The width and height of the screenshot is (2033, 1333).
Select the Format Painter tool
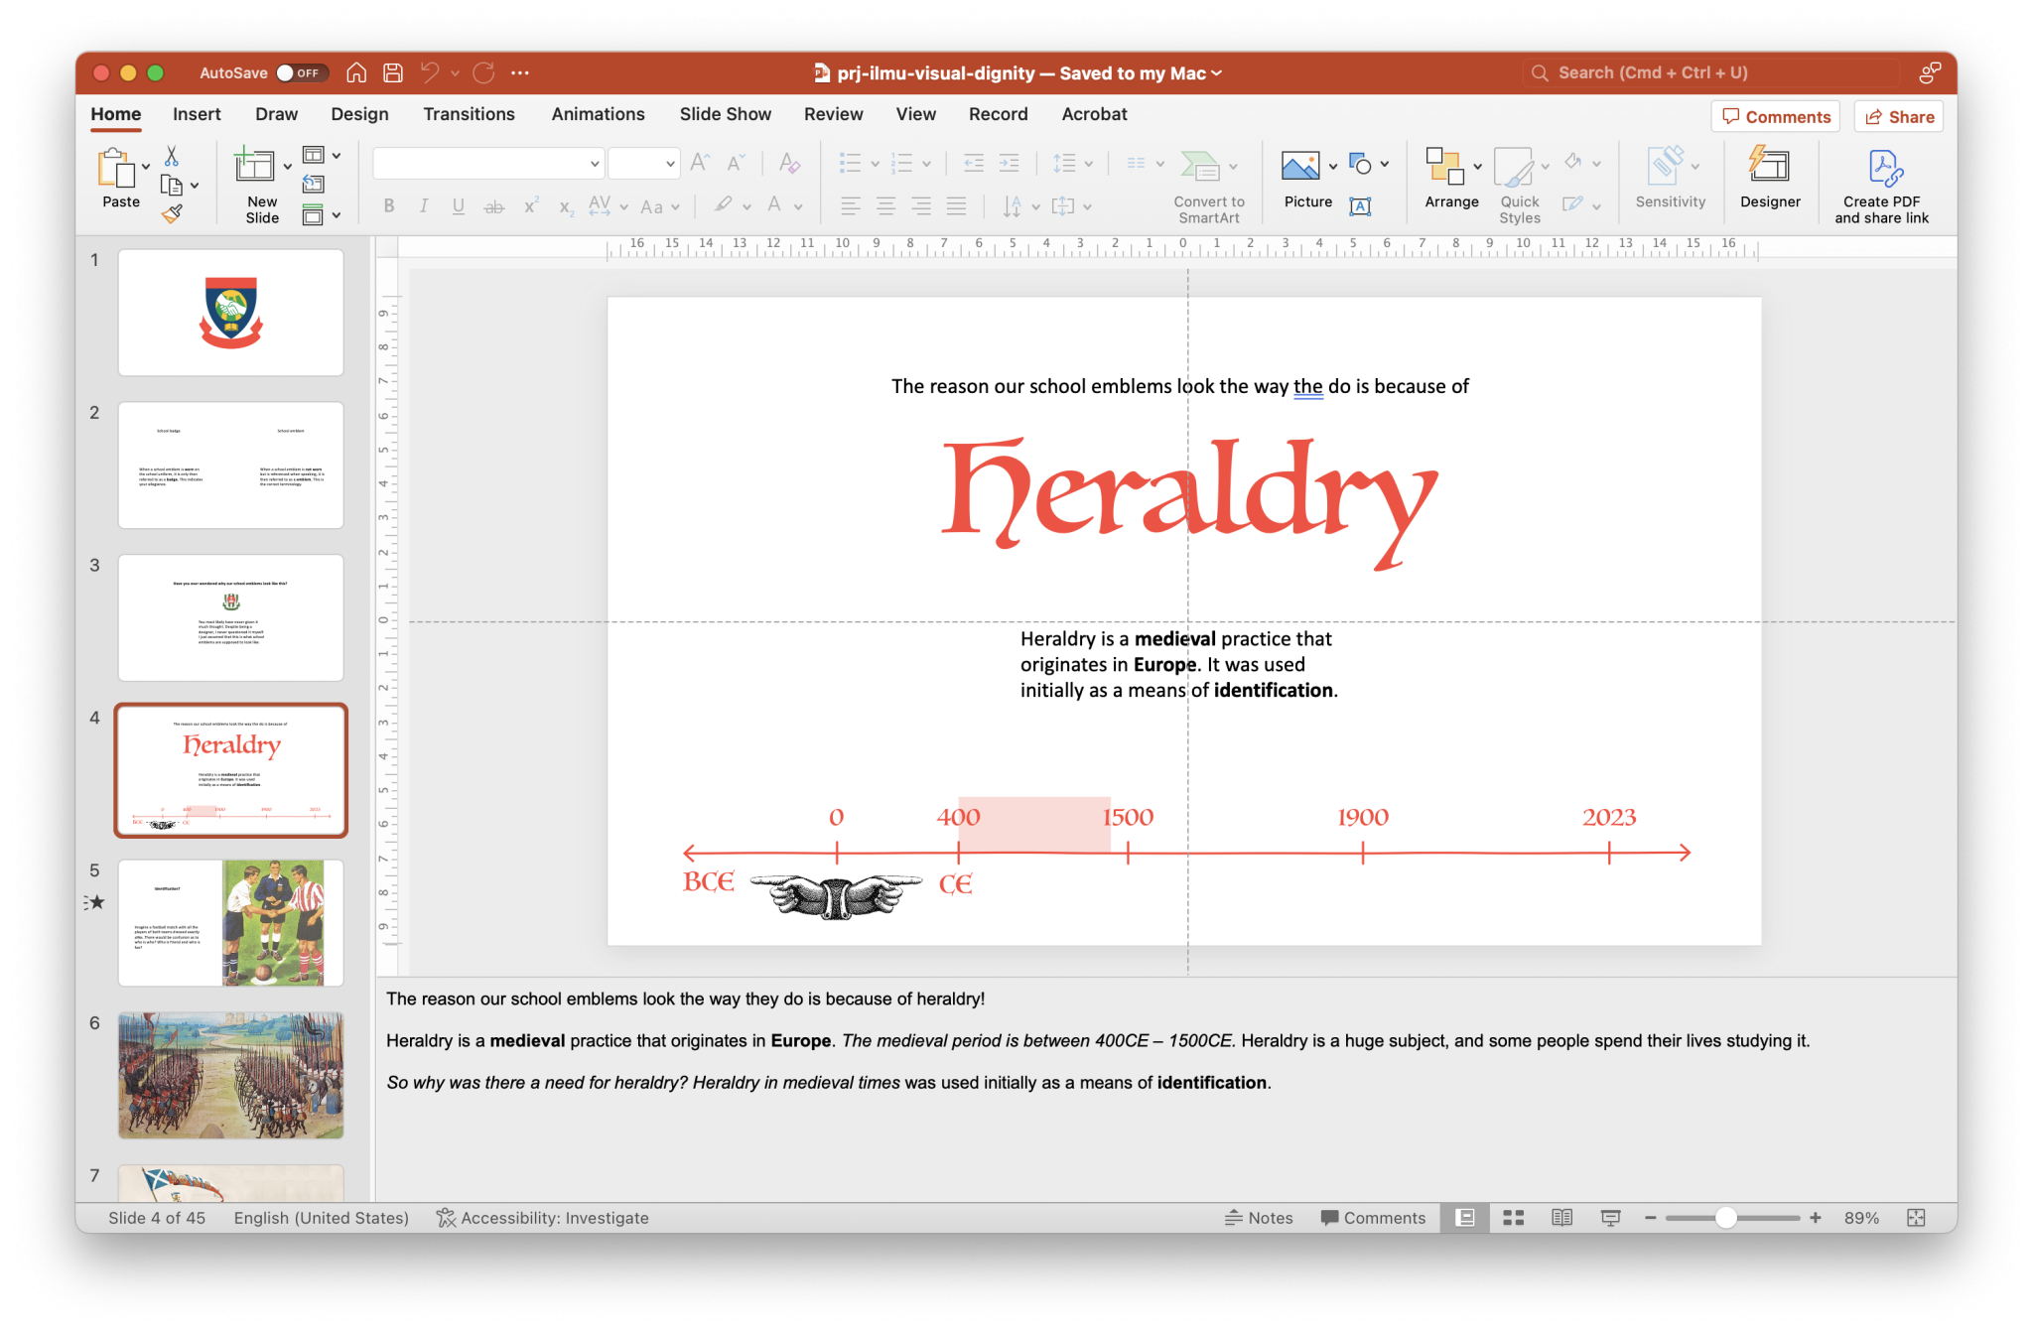tap(173, 213)
